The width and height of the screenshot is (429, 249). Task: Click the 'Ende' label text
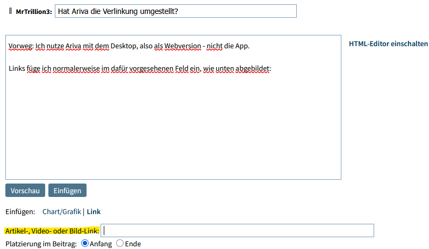tap(133, 244)
